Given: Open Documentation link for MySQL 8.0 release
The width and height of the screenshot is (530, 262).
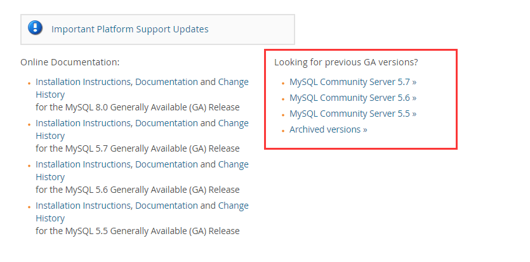Looking at the screenshot, I should point(166,82).
